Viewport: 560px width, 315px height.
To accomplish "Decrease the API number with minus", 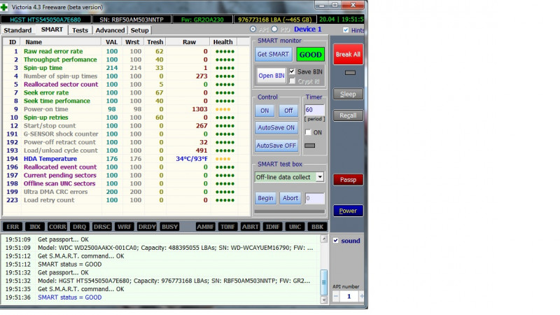I will pyautogui.click(x=335, y=297).
